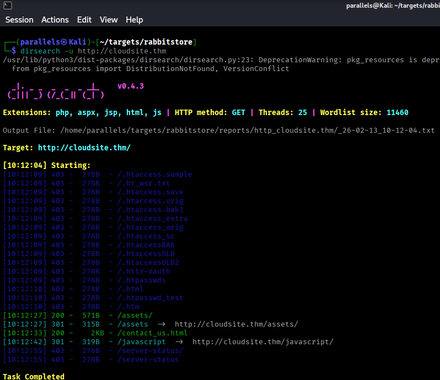Image resolution: width=440 pixels, height=380 pixels.
Task: Click redirect URL http://cloudsite.thm/assets/
Action: point(237,324)
